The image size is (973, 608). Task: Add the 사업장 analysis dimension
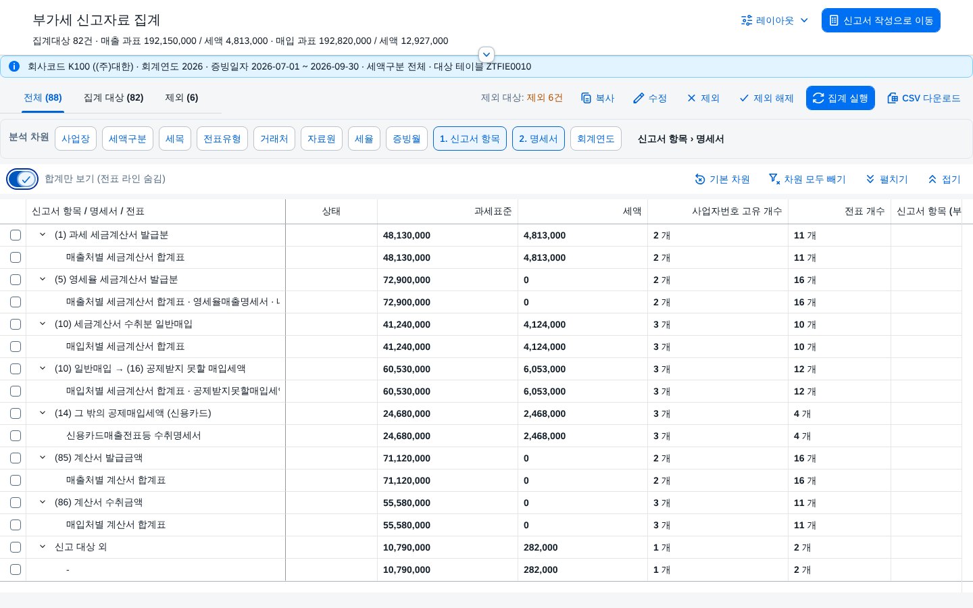(x=76, y=138)
